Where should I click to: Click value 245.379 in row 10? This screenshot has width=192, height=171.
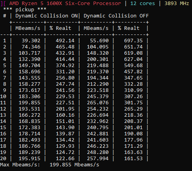pos(98,97)
